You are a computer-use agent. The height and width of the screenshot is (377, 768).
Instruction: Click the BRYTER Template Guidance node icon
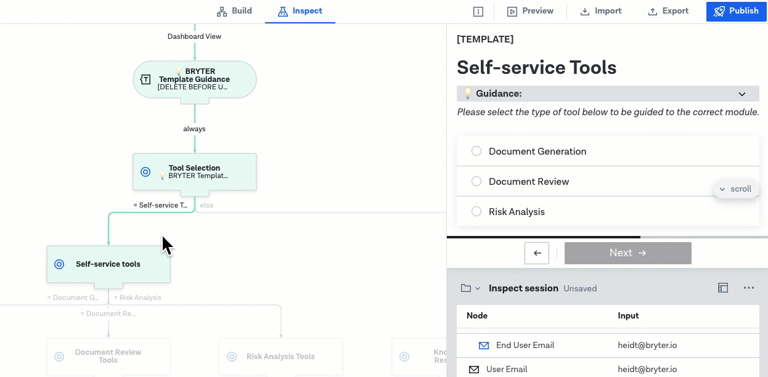pos(145,79)
